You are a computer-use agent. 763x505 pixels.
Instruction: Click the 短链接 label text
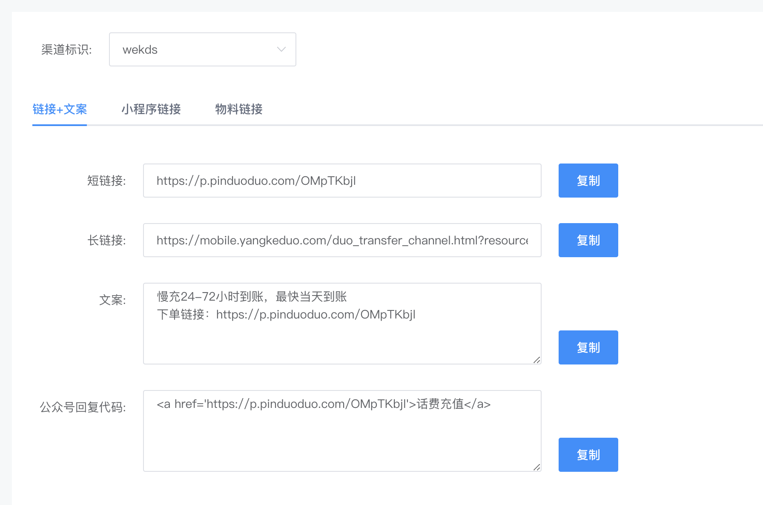point(106,181)
